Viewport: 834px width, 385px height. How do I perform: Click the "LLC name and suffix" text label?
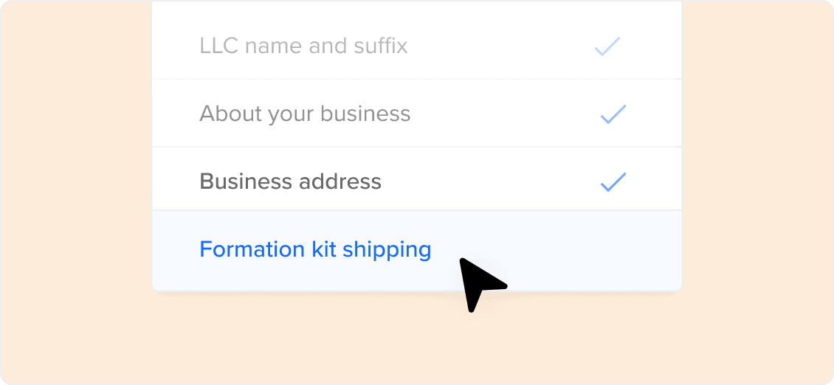point(303,46)
